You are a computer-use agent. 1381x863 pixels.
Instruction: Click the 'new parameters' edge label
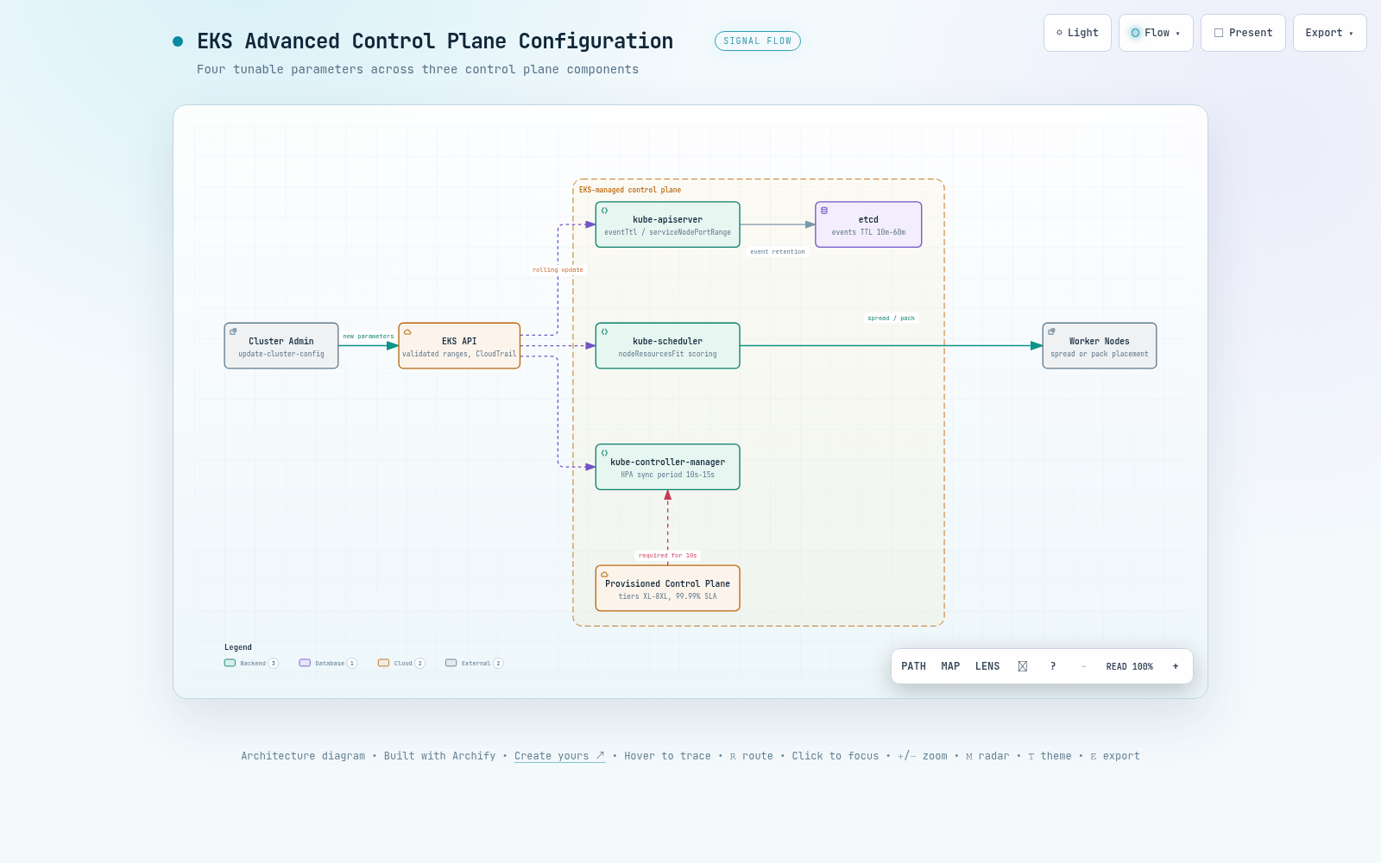[369, 337]
